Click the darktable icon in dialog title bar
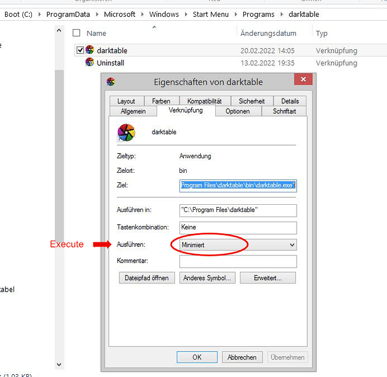The width and height of the screenshot is (387, 377). [111, 82]
